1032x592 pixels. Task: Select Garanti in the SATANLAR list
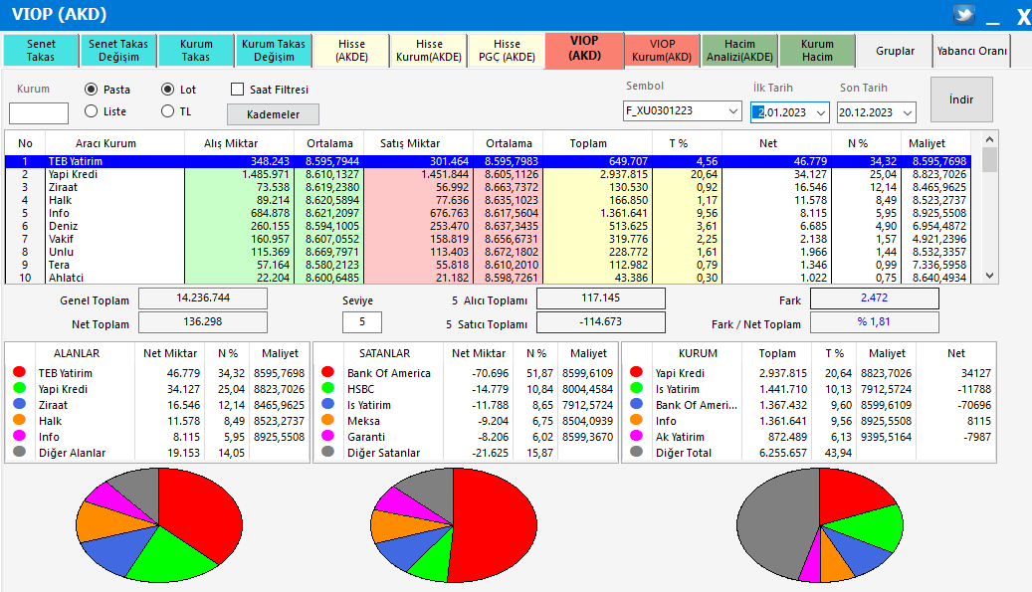coord(466,437)
